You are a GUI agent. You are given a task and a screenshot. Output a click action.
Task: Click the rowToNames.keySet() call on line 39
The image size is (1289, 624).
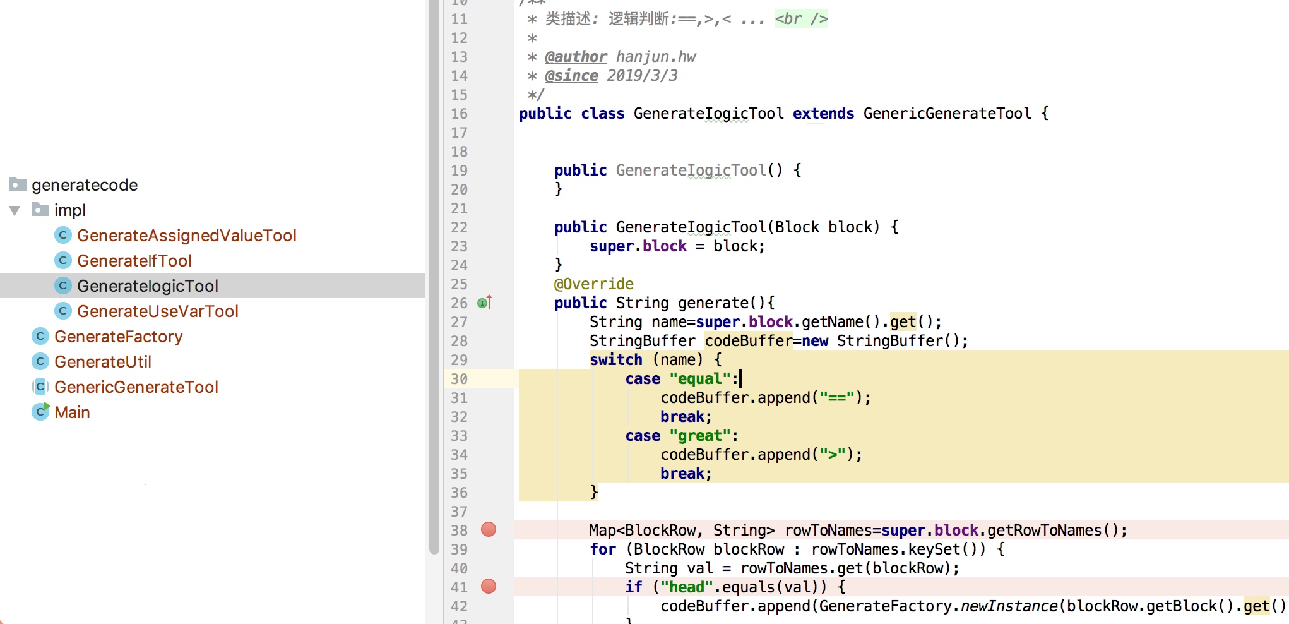[898, 549]
